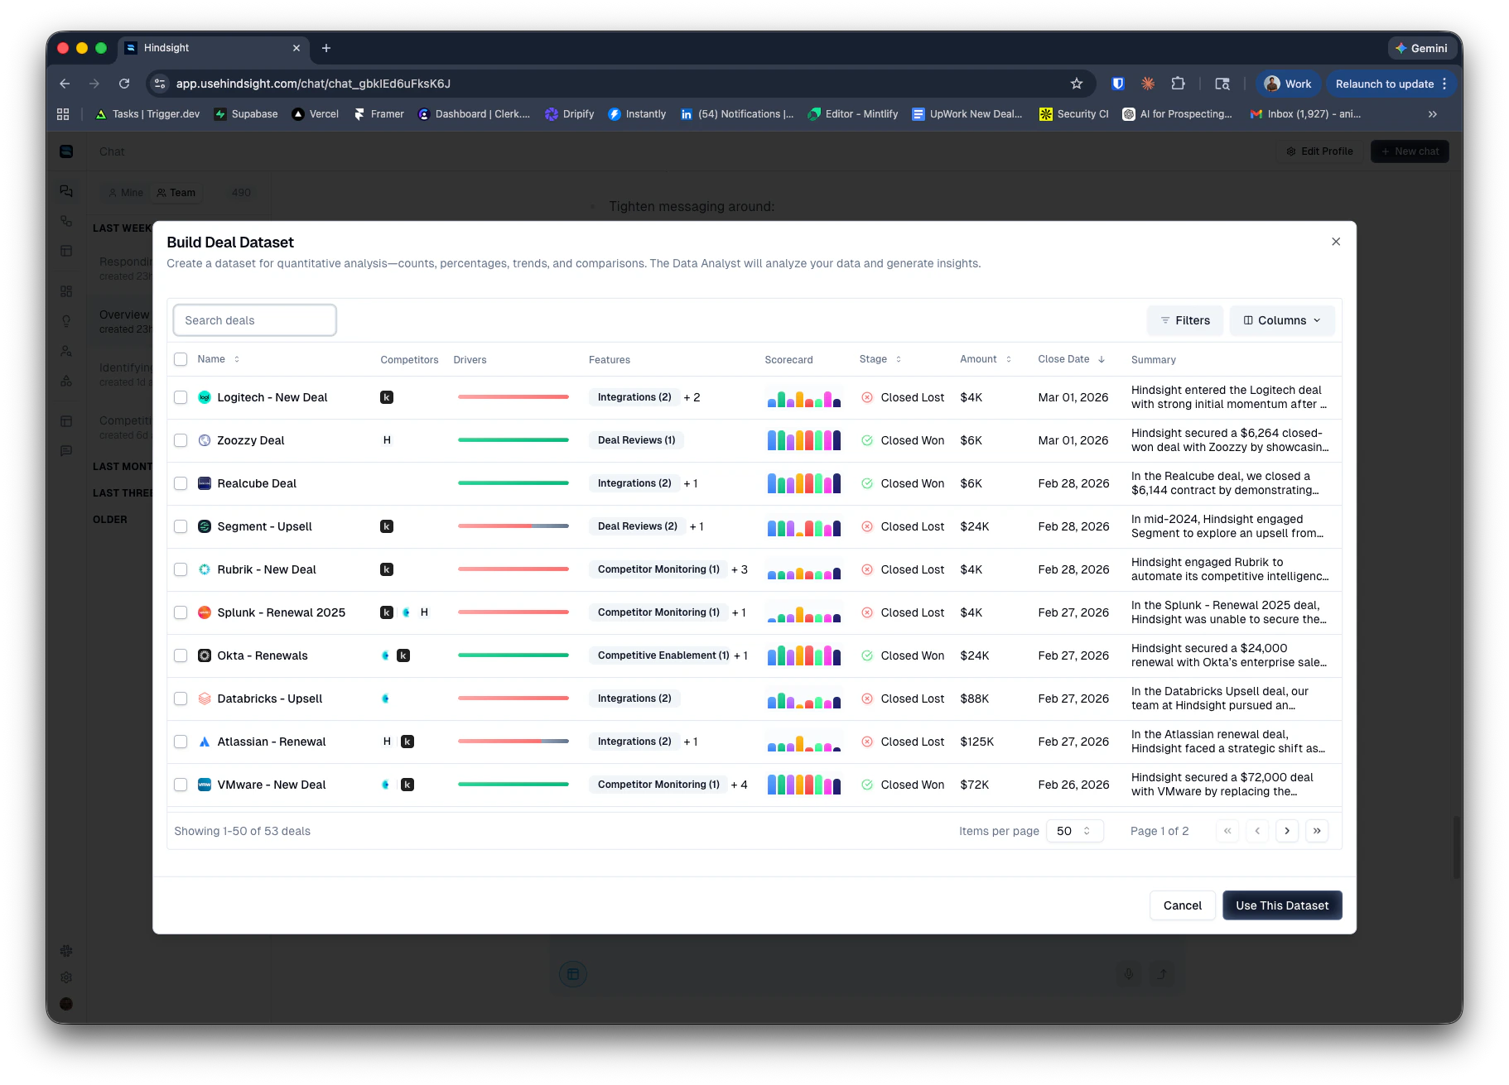Image resolution: width=1509 pixels, height=1085 pixels.
Task: Show more bookmarks chevron
Action: [x=1432, y=114]
